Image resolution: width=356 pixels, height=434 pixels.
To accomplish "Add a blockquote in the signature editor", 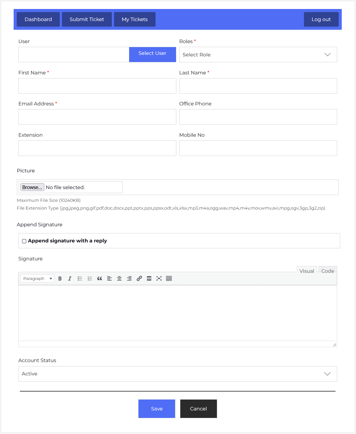I will tap(99, 278).
